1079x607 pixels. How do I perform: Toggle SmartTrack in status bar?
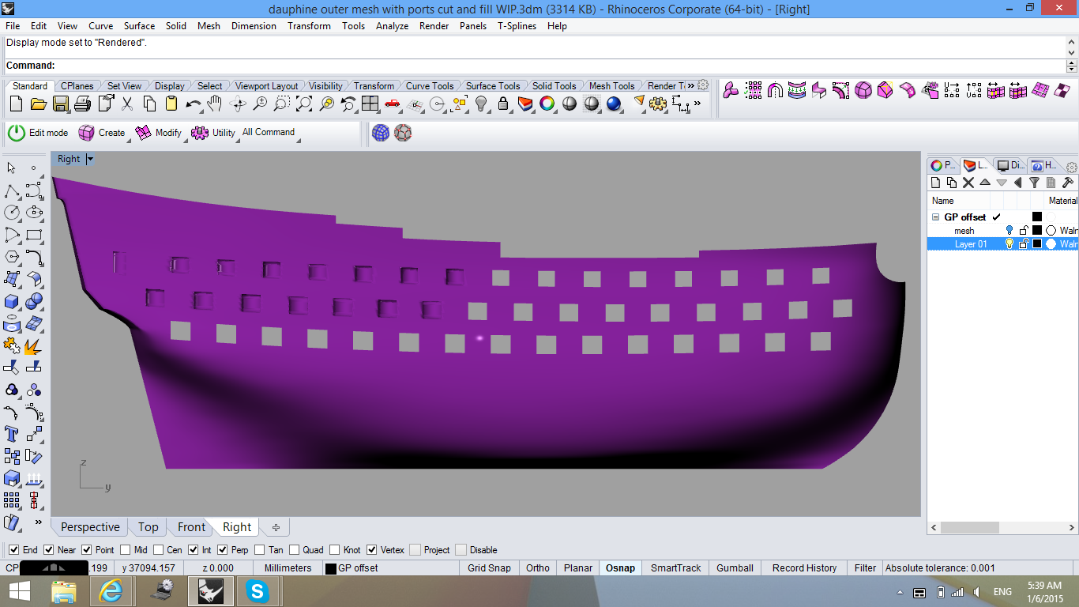coord(675,568)
